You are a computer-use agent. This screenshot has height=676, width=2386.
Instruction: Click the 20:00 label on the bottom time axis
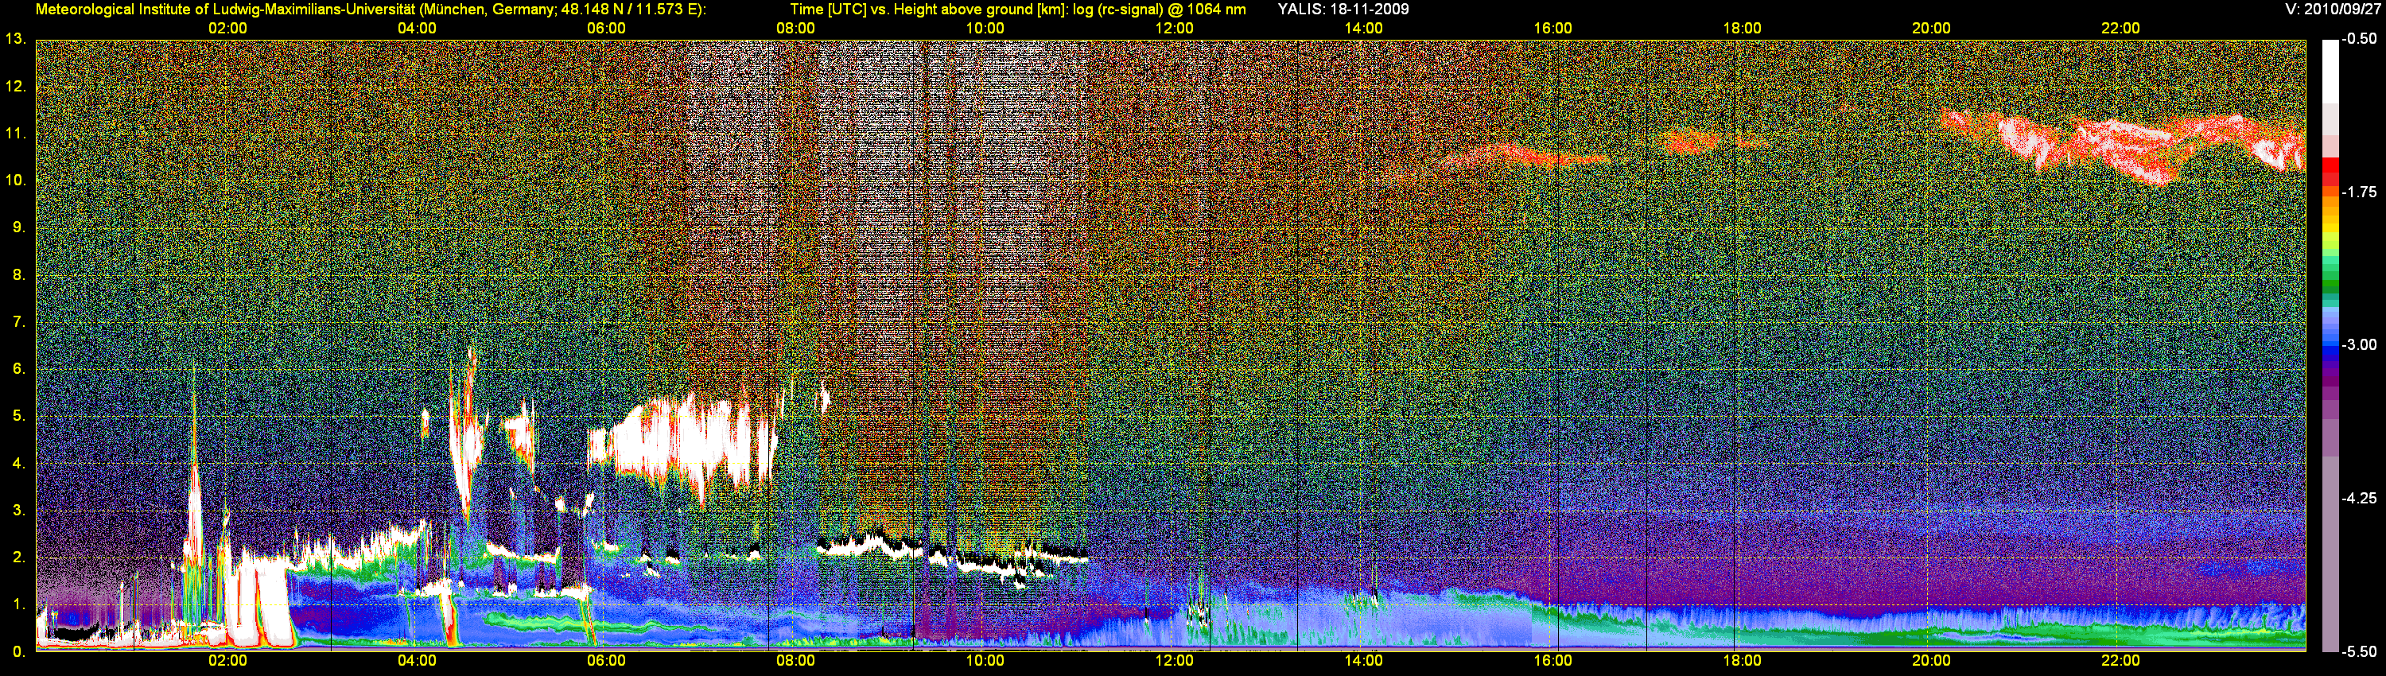1931,660
